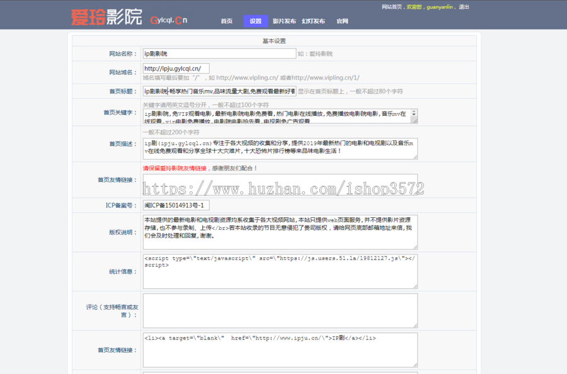Click the 版权说明 label

[123, 232]
